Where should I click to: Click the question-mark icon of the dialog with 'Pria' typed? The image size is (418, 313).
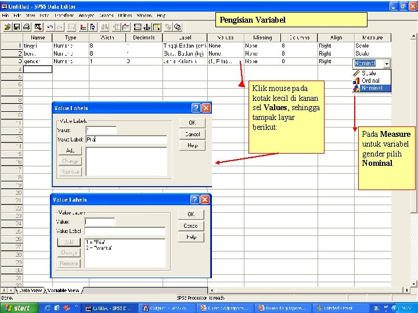tap(196, 108)
